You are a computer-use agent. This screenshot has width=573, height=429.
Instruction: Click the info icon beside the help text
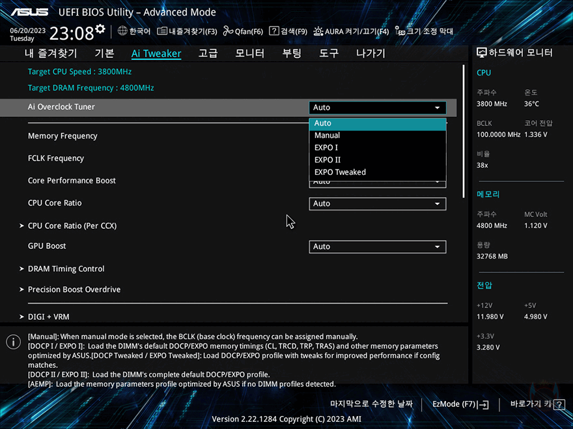point(13,342)
